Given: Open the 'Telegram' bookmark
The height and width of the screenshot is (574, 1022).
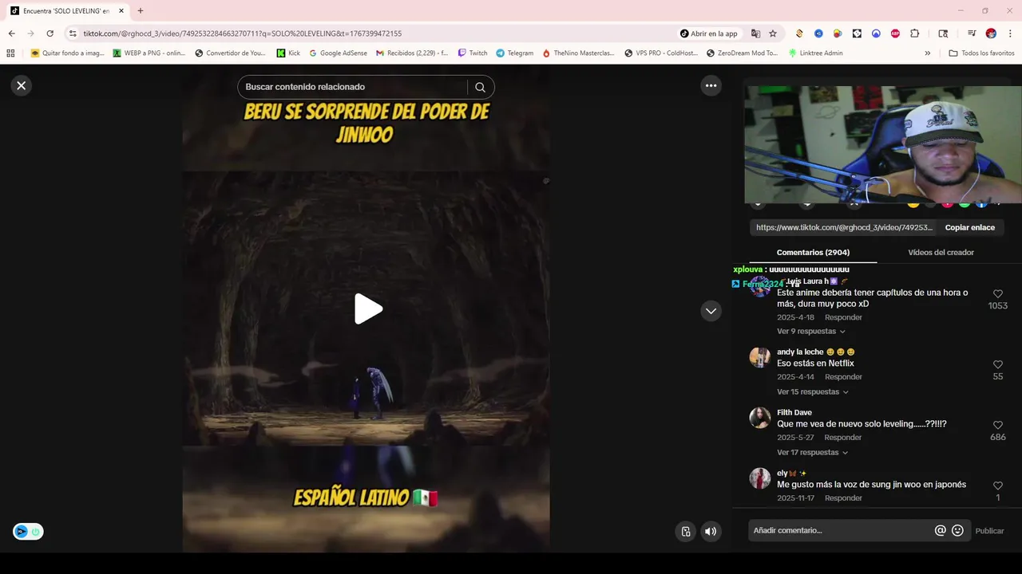Looking at the screenshot, I should pos(514,53).
